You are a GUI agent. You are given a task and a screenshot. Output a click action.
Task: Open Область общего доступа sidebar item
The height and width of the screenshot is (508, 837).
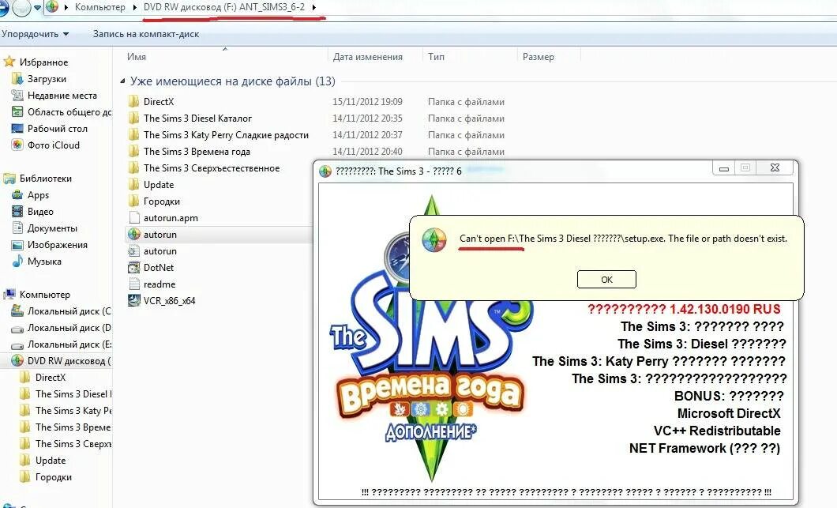point(69,111)
